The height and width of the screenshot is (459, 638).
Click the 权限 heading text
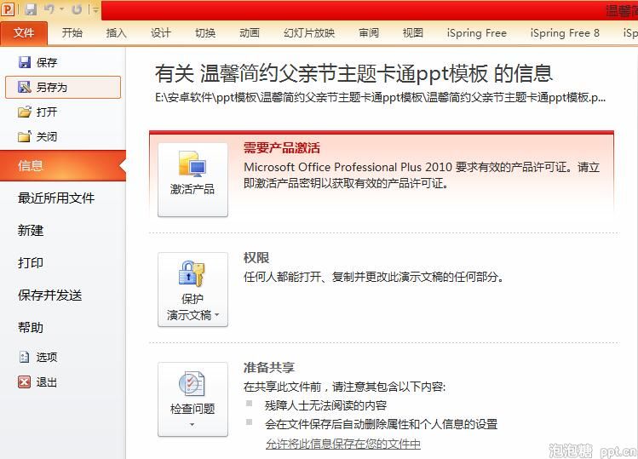point(256,257)
